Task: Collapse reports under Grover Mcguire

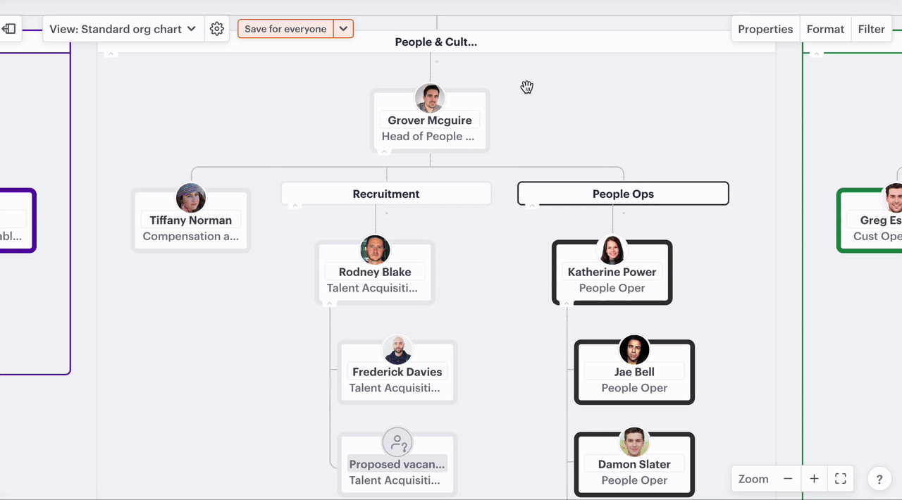Action: coord(384,152)
